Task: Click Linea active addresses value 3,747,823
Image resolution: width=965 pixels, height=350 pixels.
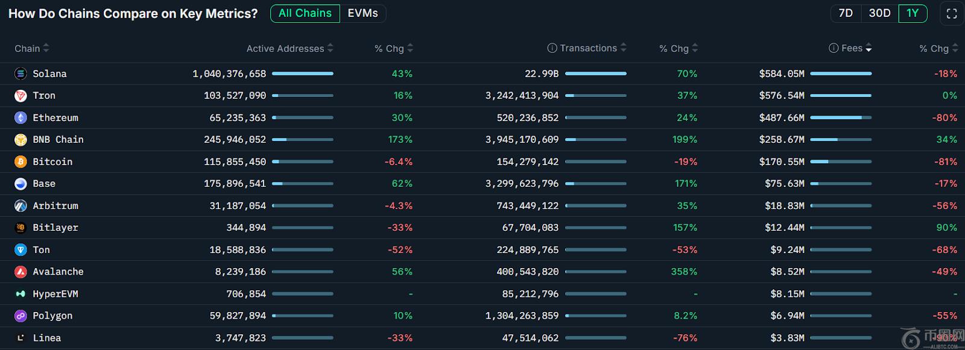Action: point(241,338)
